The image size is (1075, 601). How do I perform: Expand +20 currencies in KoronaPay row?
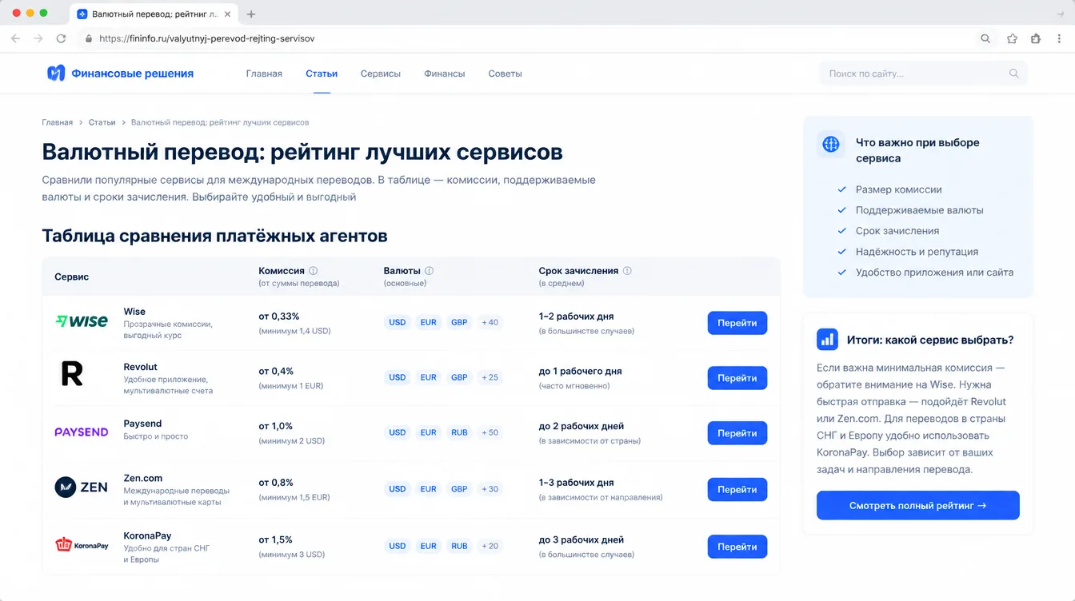[x=490, y=546]
